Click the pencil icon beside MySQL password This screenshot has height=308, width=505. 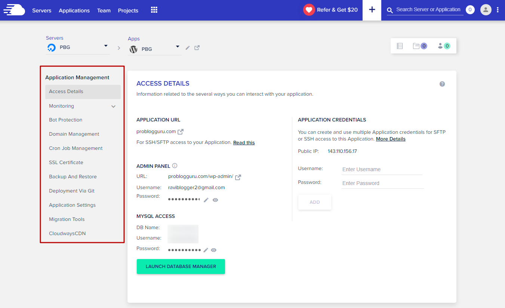(x=206, y=250)
